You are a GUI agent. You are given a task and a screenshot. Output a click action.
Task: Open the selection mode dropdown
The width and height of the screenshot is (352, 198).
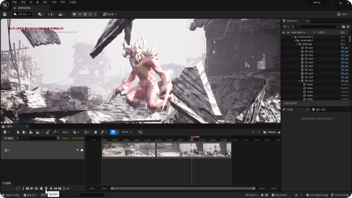[23, 14]
